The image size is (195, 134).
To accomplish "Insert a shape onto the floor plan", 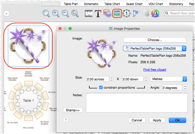I will pos(107,13).
